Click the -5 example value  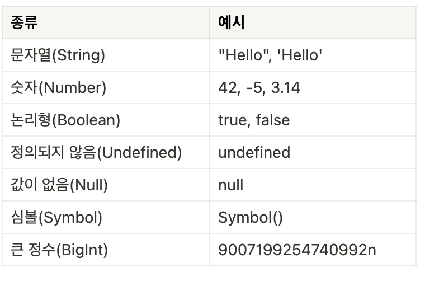(254, 87)
